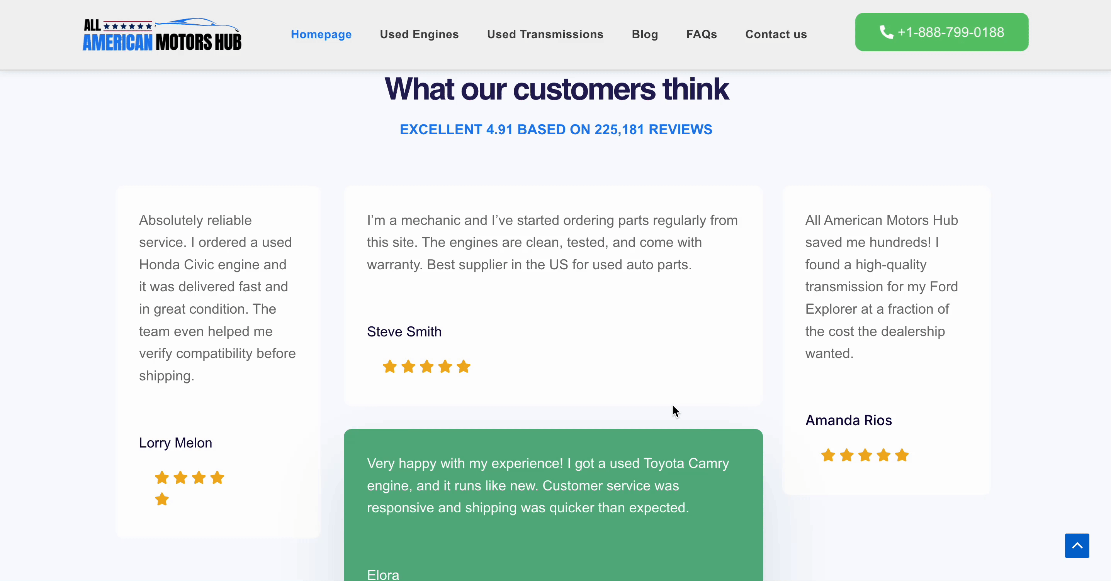Click the wrapped fifth star under Lorry Melon

(x=162, y=500)
